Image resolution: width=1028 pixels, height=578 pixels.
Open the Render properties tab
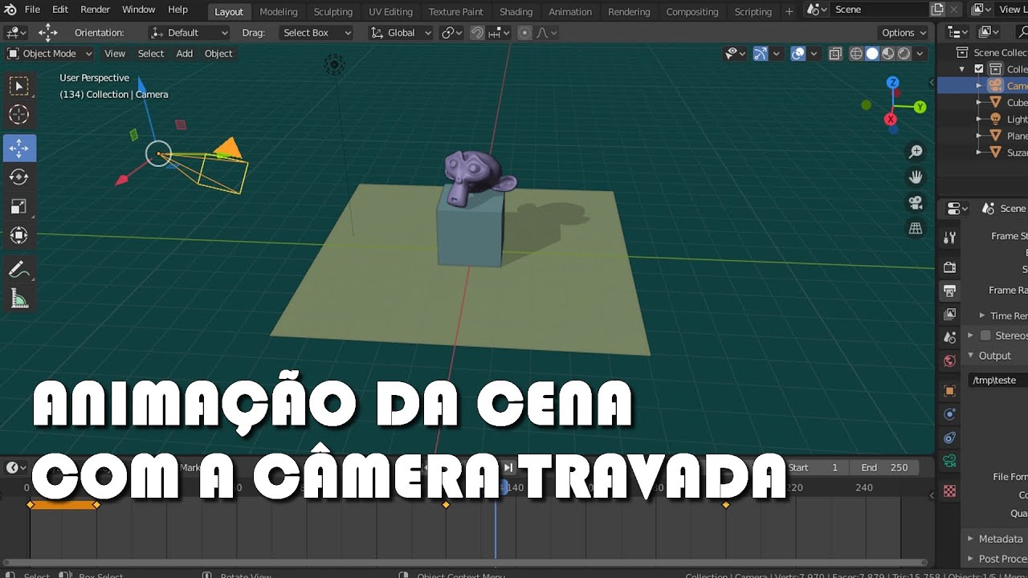pos(950,267)
